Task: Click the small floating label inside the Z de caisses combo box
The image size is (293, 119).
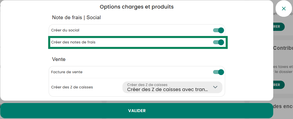Action: point(147,85)
